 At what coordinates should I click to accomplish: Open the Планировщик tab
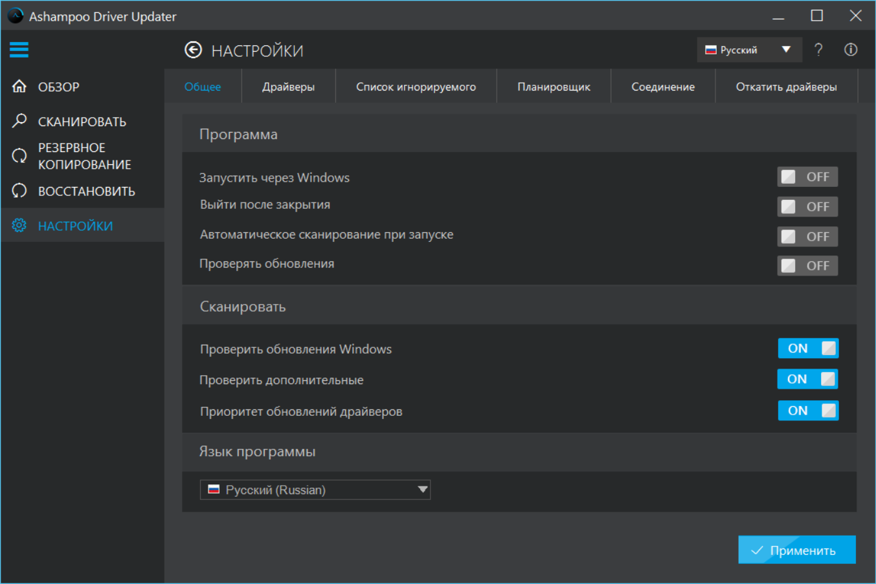tap(554, 87)
